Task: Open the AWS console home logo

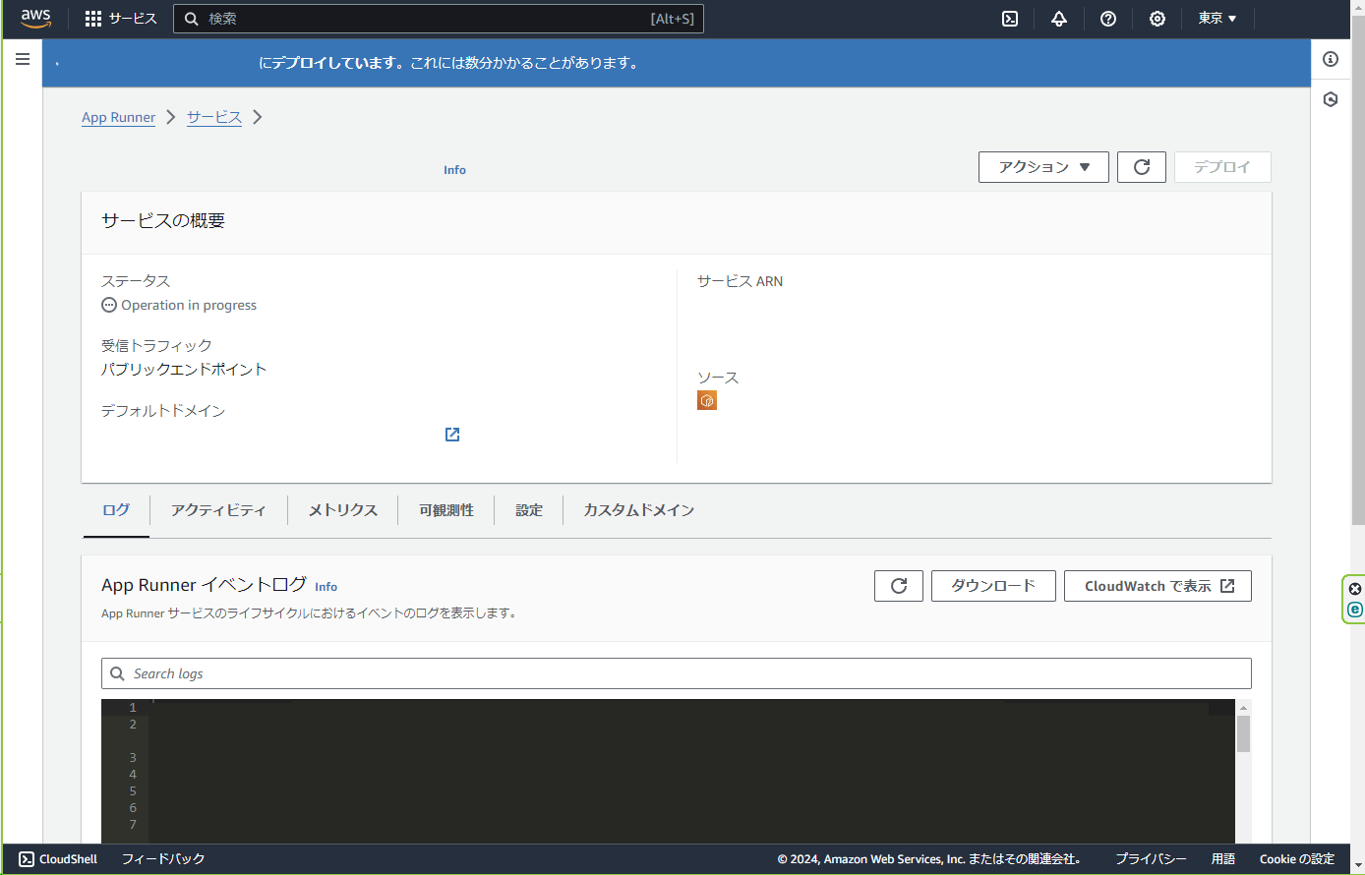Action: 35,19
